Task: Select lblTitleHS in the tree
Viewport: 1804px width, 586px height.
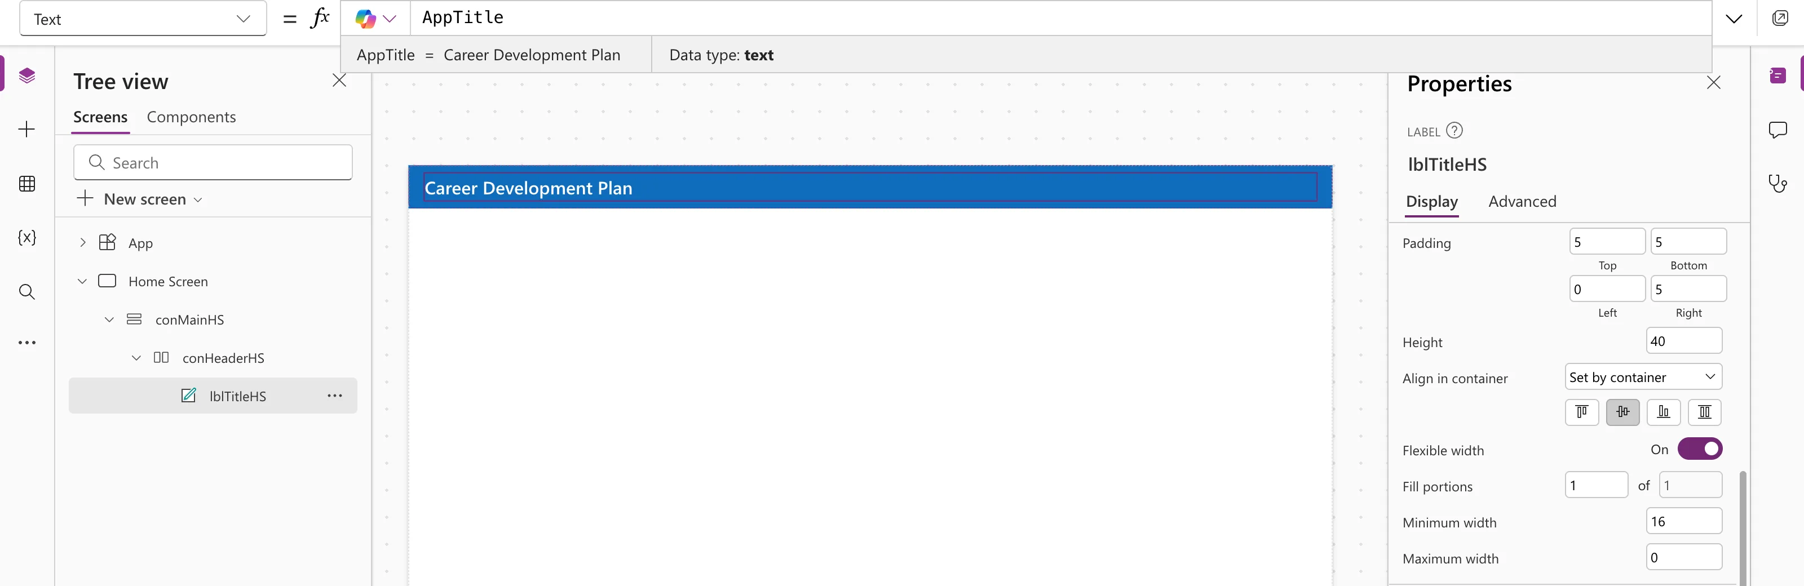Action: (213, 396)
